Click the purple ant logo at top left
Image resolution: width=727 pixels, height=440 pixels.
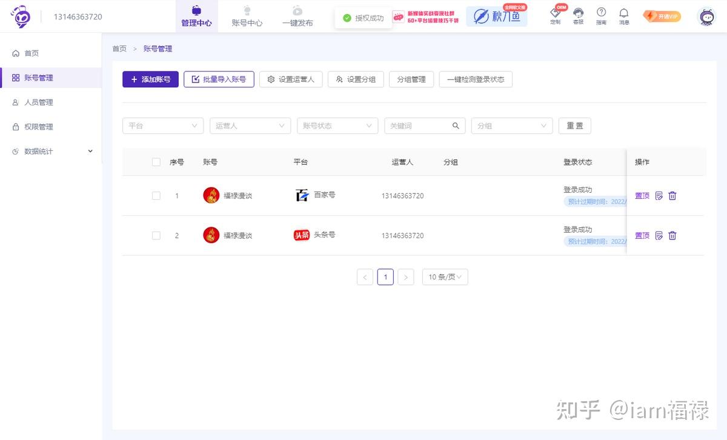click(20, 16)
